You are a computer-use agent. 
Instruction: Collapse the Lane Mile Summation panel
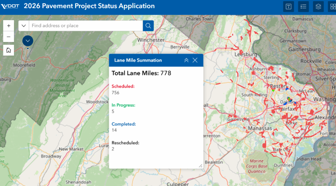(186, 60)
